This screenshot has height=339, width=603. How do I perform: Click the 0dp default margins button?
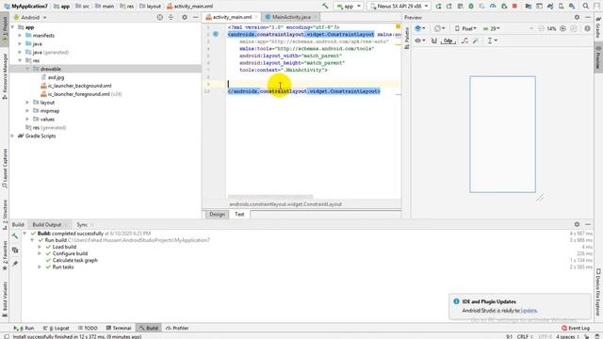point(448,40)
